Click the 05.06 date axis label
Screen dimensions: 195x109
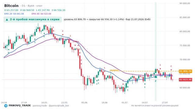[84, 103]
